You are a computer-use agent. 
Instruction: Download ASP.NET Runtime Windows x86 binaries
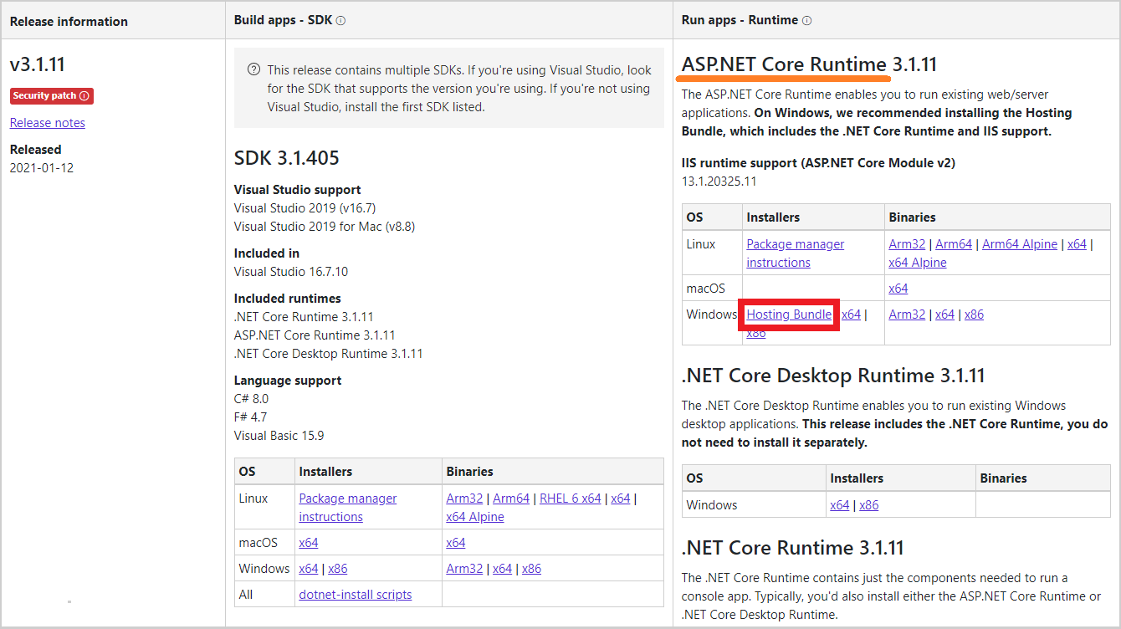(x=975, y=314)
